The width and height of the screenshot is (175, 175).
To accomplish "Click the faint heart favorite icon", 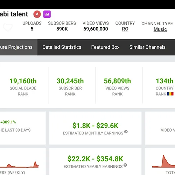I will point(8,27).
